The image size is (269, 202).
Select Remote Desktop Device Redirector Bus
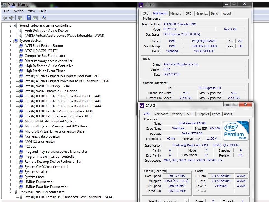coord(53,162)
